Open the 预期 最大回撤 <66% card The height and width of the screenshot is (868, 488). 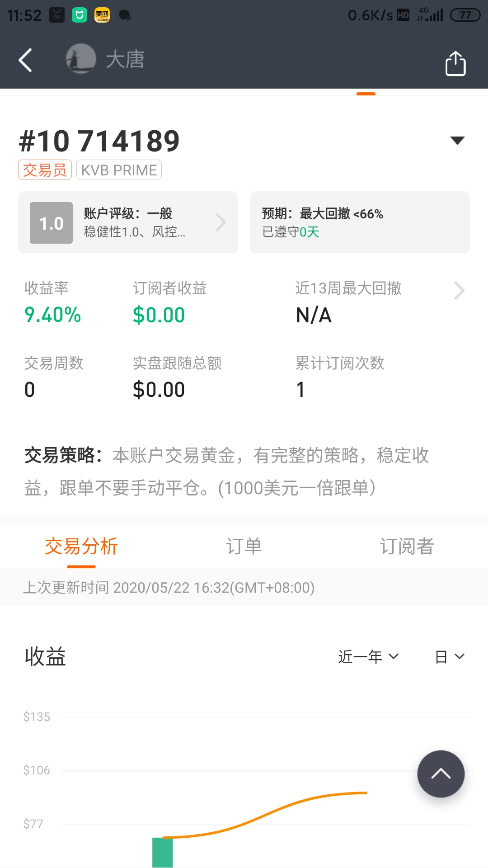360,222
